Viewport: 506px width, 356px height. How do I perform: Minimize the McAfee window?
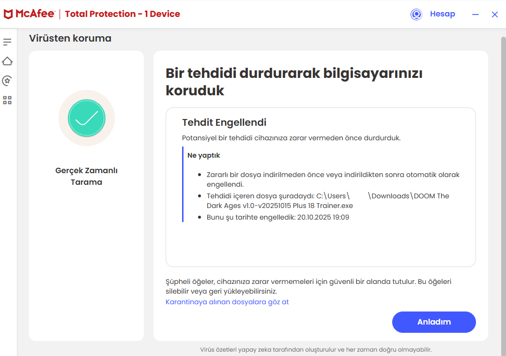[x=475, y=15]
